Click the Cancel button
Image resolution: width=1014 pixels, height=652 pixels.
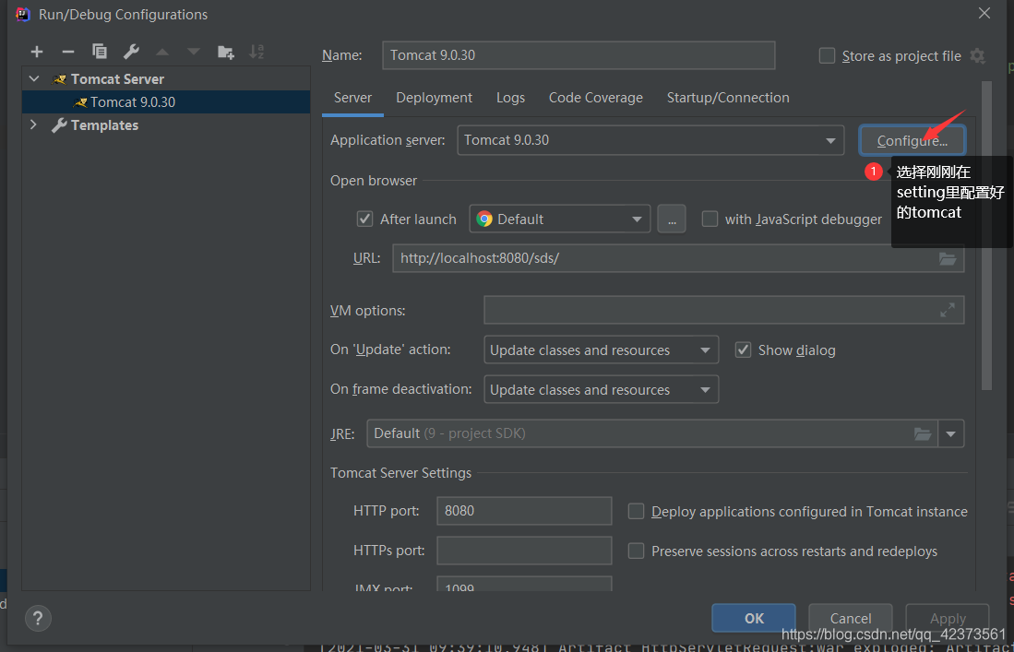851,619
